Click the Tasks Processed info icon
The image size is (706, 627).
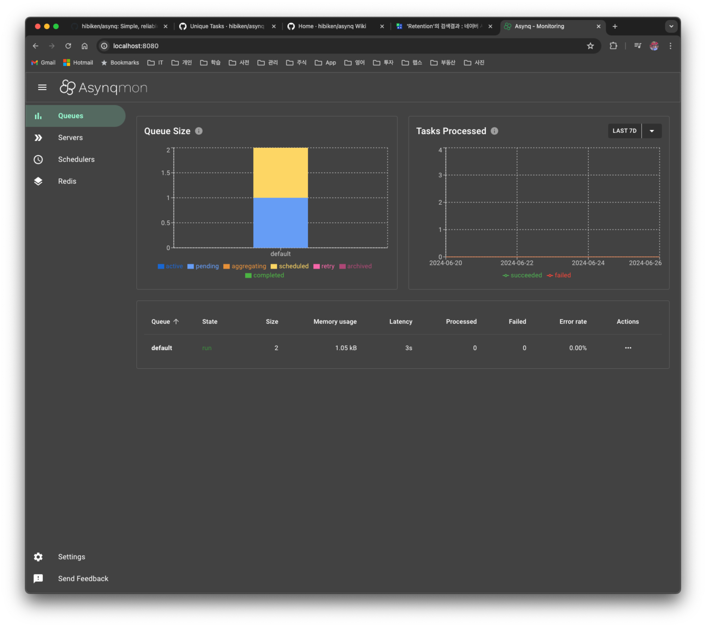pos(494,131)
